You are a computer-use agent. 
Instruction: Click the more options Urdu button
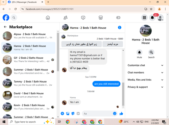point(113,44)
